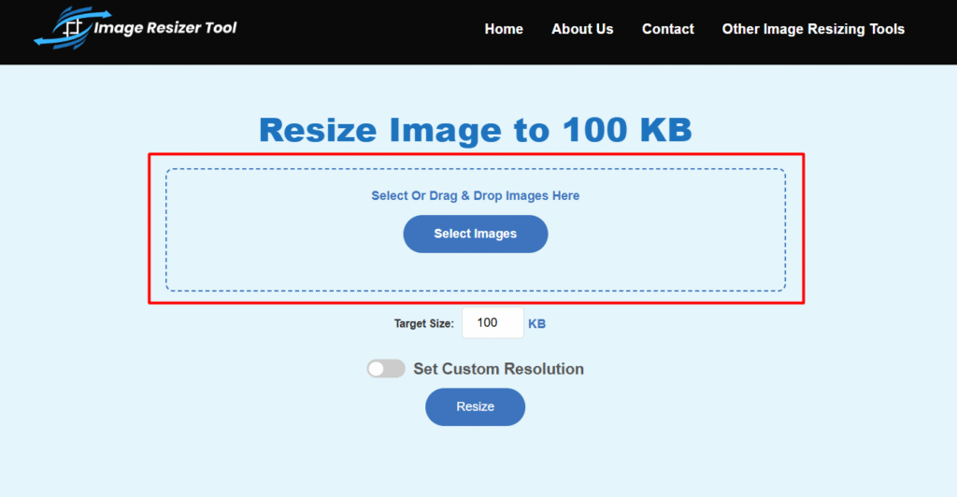Screen dimensions: 957x497
Task: Open Other Image Resizing Tools menu
Action: tap(813, 29)
